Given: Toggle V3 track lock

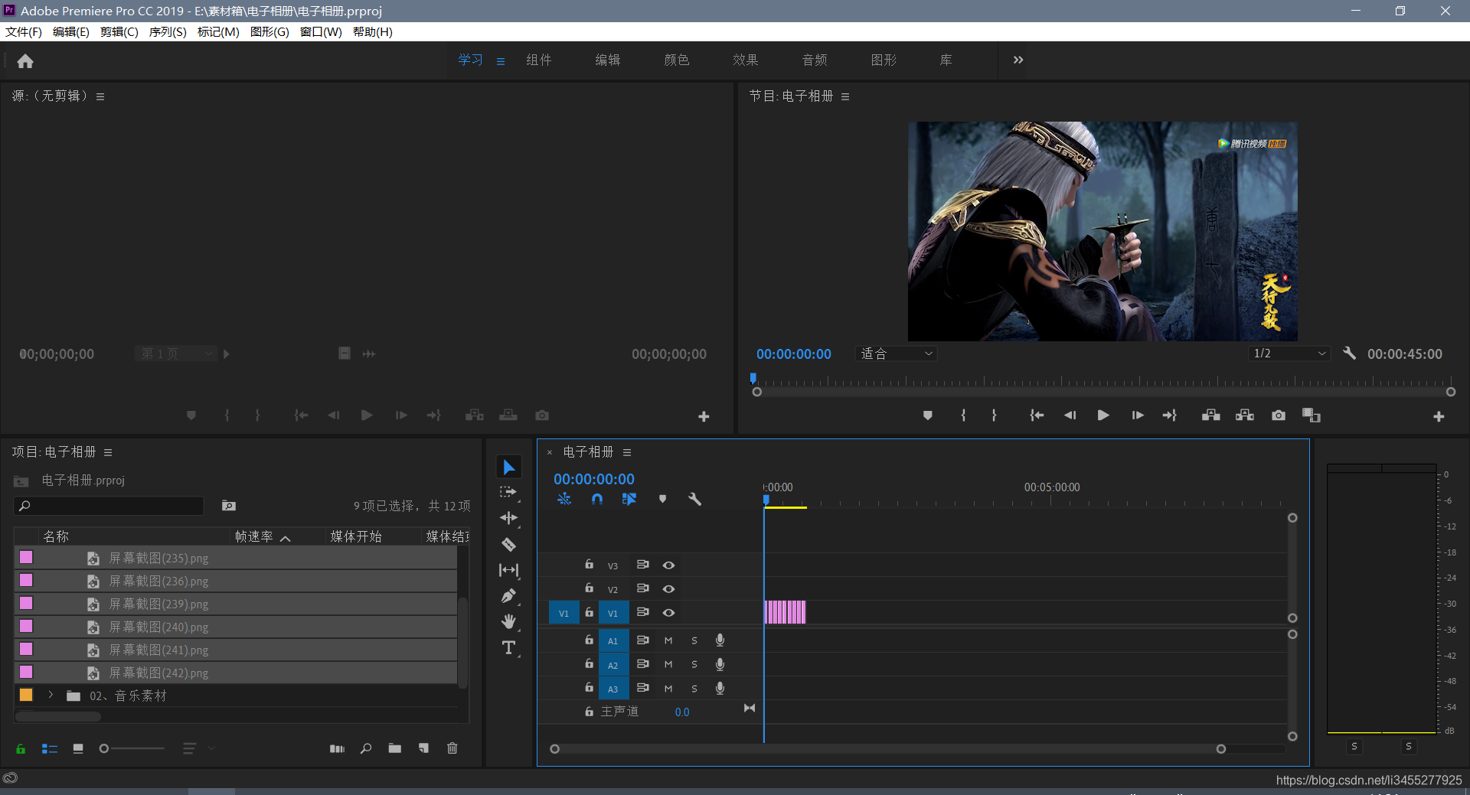Looking at the screenshot, I should point(589,565).
